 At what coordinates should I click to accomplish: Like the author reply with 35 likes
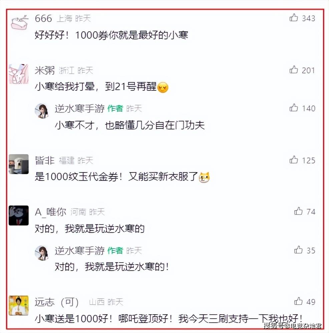tap(298, 250)
